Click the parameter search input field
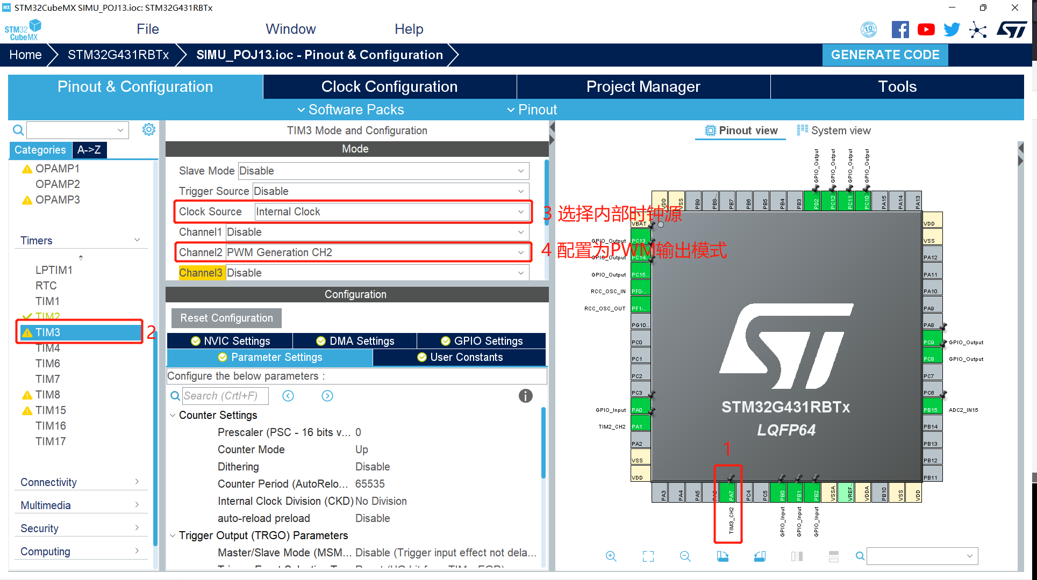The width and height of the screenshot is (1037, 580). point(225,396)
